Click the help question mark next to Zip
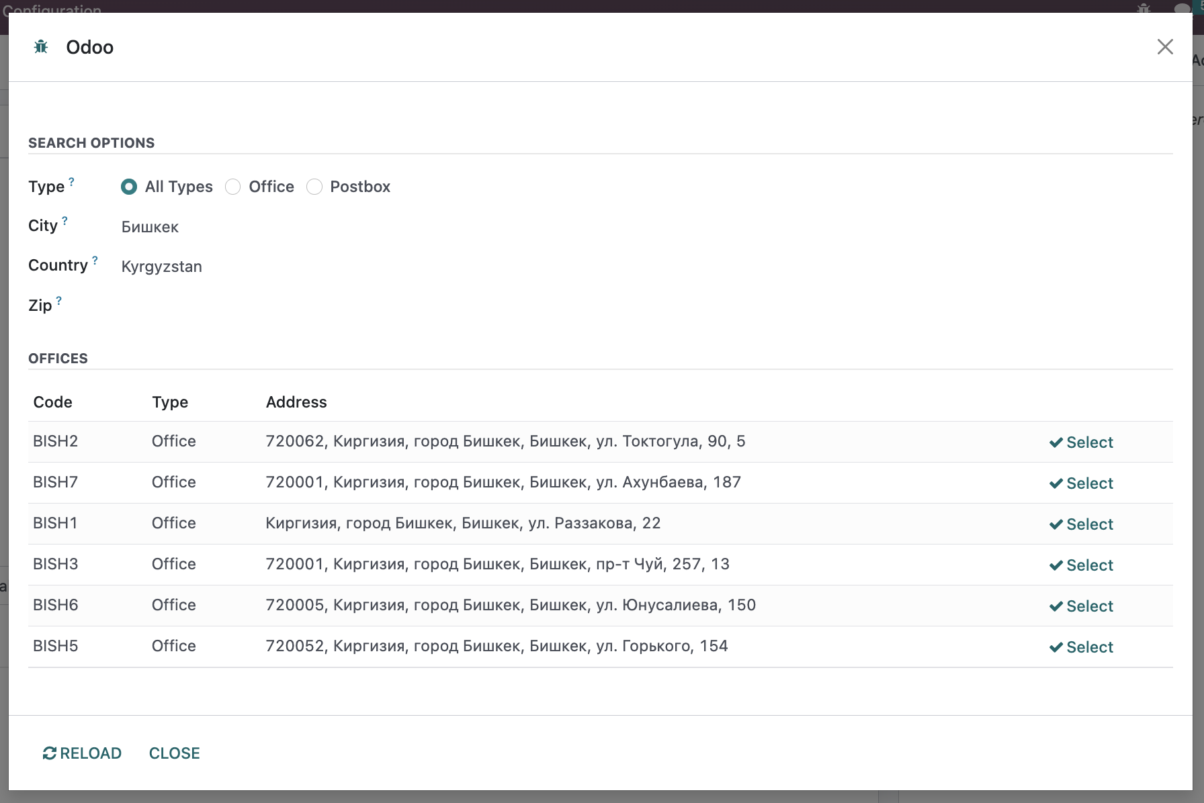This screenshot has width=1204, height=803. point(59,300)
